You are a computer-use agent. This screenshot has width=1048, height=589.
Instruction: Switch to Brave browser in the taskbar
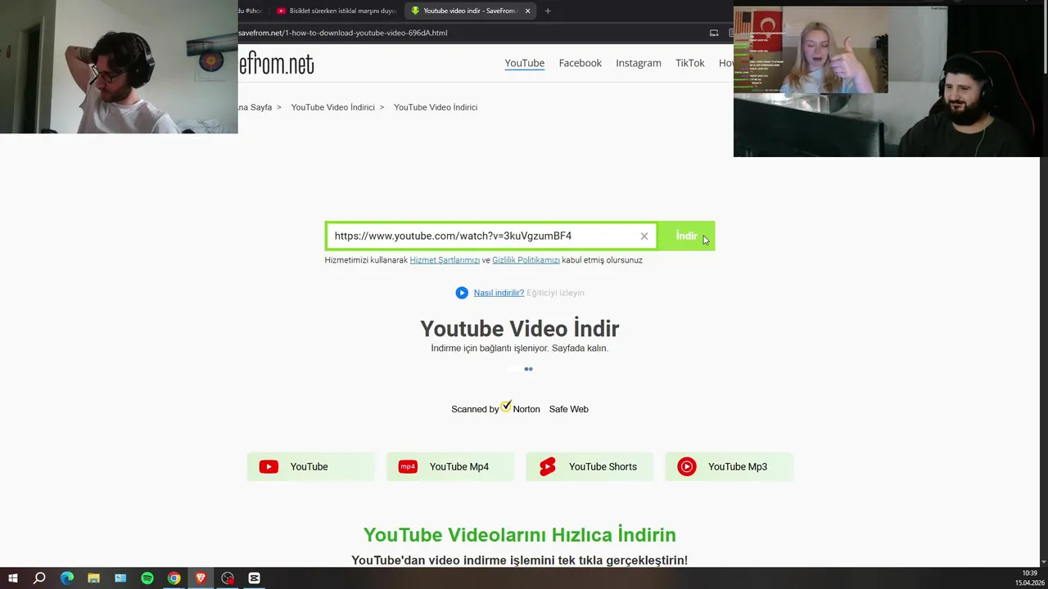tap(201, 578)
